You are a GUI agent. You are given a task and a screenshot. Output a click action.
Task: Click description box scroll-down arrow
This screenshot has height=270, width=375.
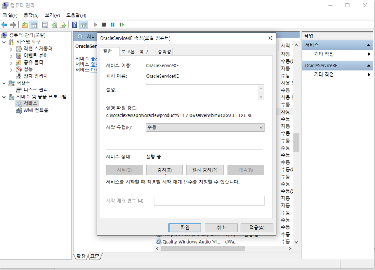point(261,97)
